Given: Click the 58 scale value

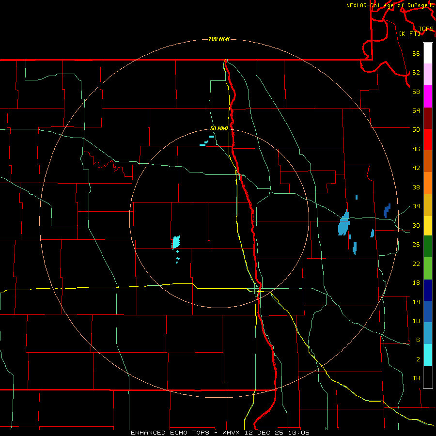Looking at the screenshot, I should pos(416,92).
